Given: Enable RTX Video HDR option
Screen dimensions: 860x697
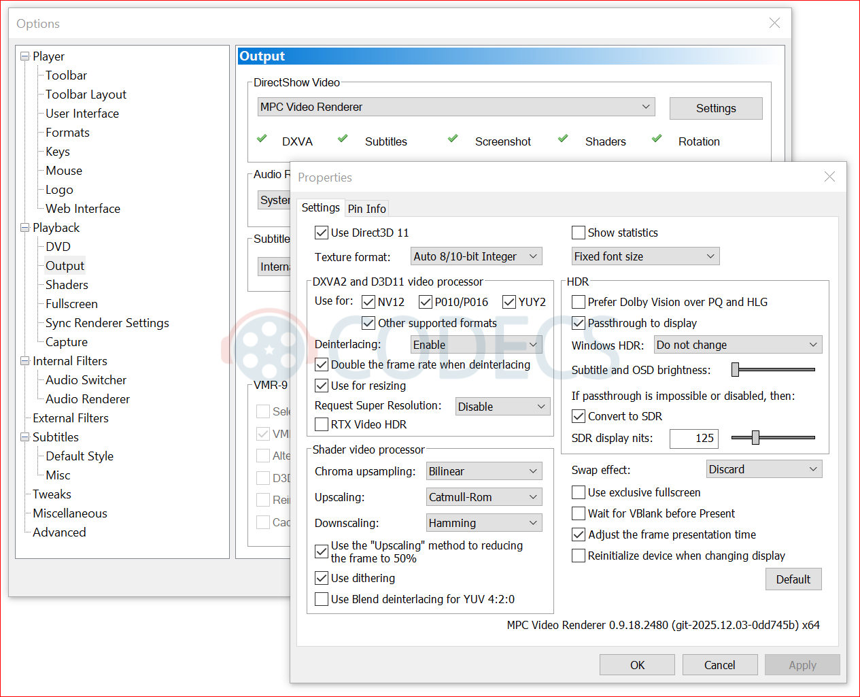Looking at the screenshot, I should coord(322,424).
